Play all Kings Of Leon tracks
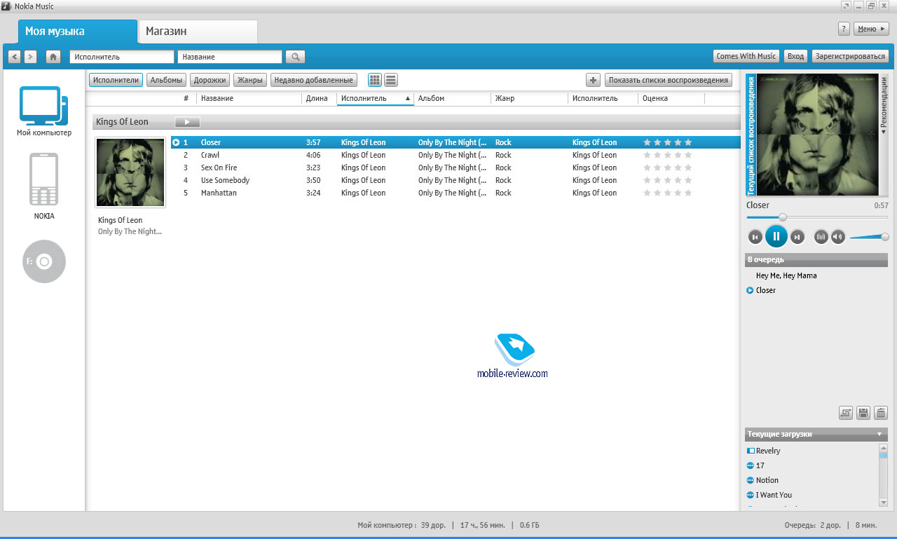This screenshot has height=539, width=897. pos(187,122)
